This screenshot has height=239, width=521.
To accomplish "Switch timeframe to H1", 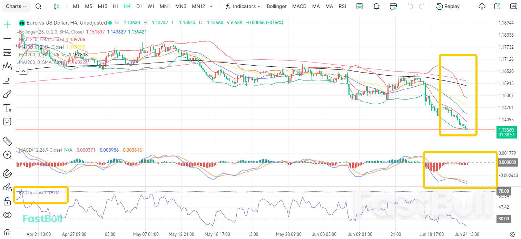I will click(x=116, y=6).
